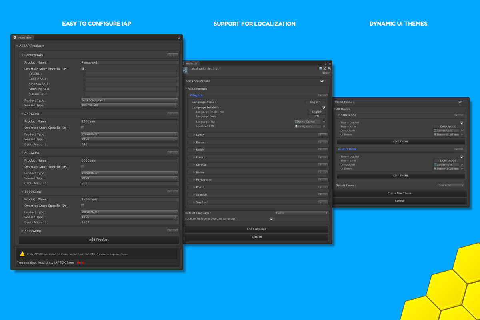Image resolution: width=480 pixels, height=320 pixels.
Task: Collapse the All IAP Products foldout
Action: coord(17,46)
